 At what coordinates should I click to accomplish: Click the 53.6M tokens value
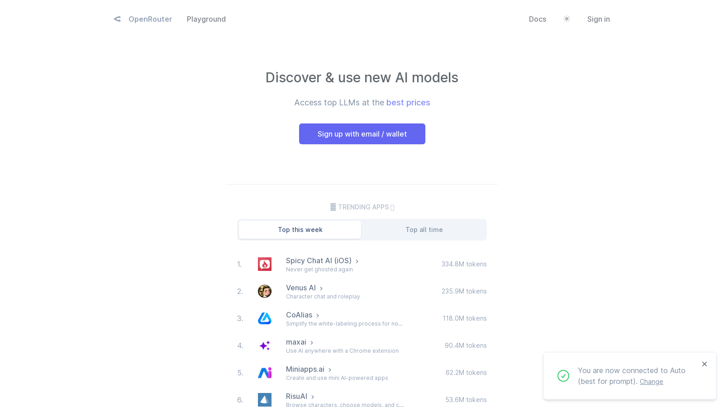click(x=466, y=400)
